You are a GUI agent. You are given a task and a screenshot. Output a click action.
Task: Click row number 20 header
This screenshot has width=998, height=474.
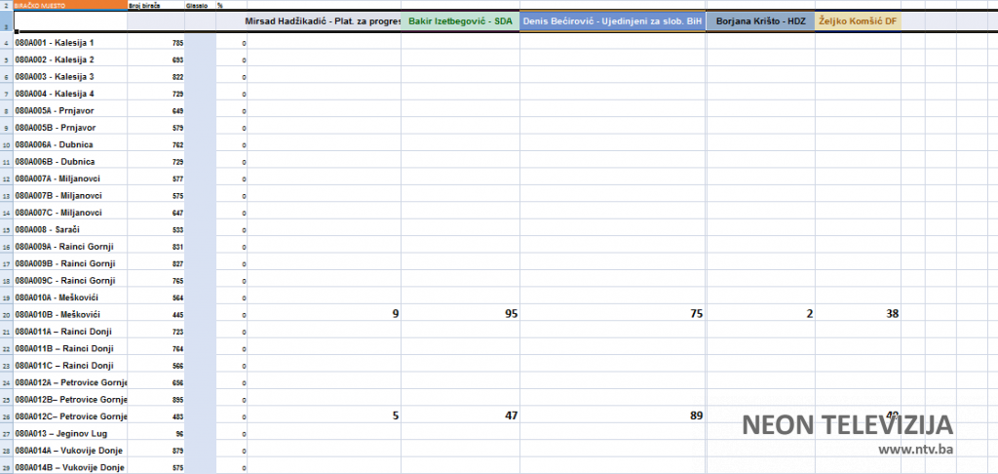click(6, 315)
